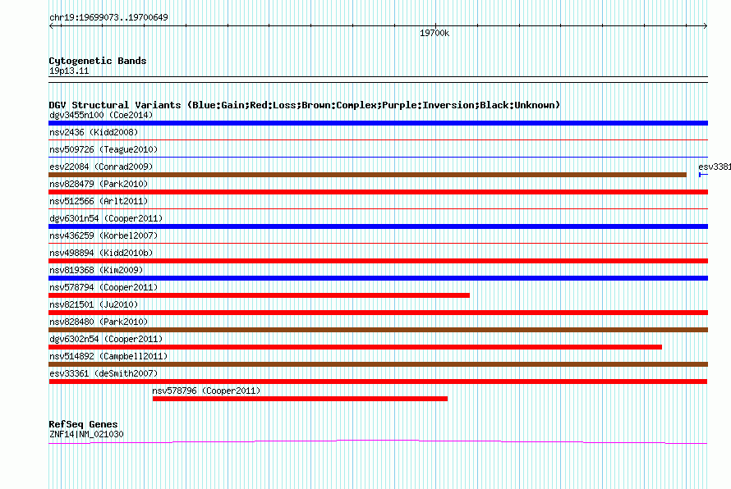Click the nsv578796 (Cooper2011) label
This screenshot has height=489, width=731.
click(x=206, y=391)
